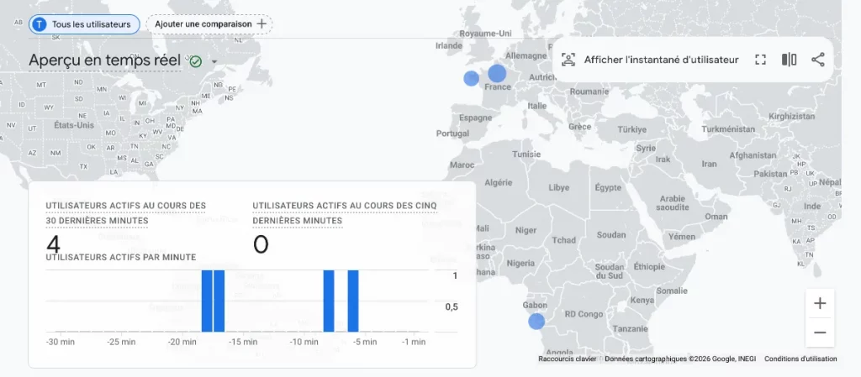Open dropdown arrow next to Aperçu en temps réel
This screenshot has height=377, width=861.
point(214,62)
